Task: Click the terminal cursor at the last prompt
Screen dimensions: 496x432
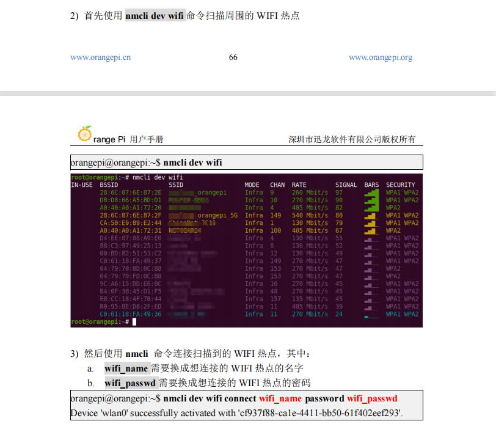Action: 134,322
